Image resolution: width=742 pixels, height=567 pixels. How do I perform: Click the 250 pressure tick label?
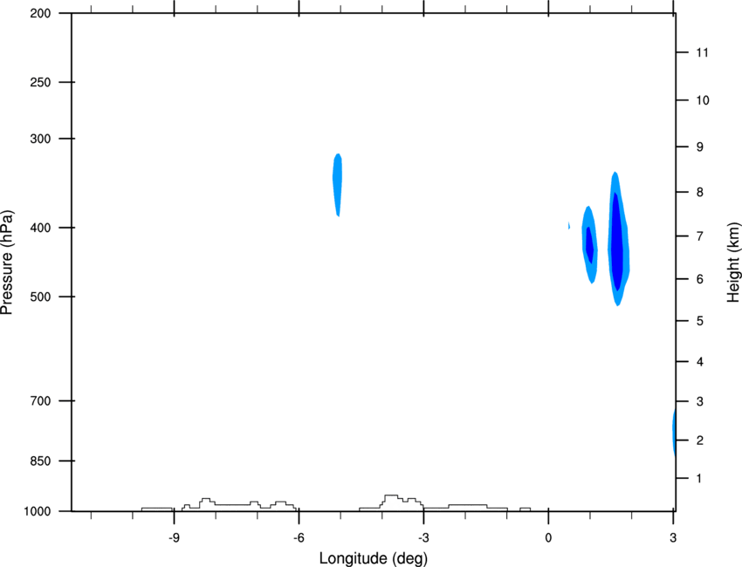[x=40, y=82]
